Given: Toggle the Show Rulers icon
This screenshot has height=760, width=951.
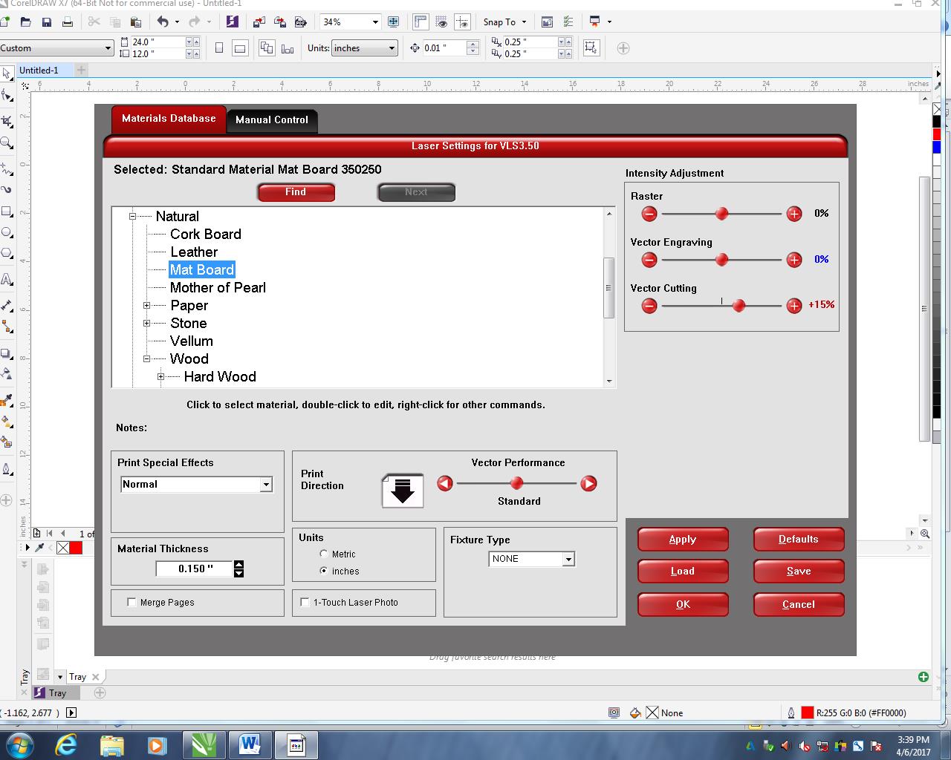Looking at the screenshot, I should coord(421,22).
